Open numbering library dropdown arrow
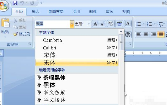 point(154,24)
